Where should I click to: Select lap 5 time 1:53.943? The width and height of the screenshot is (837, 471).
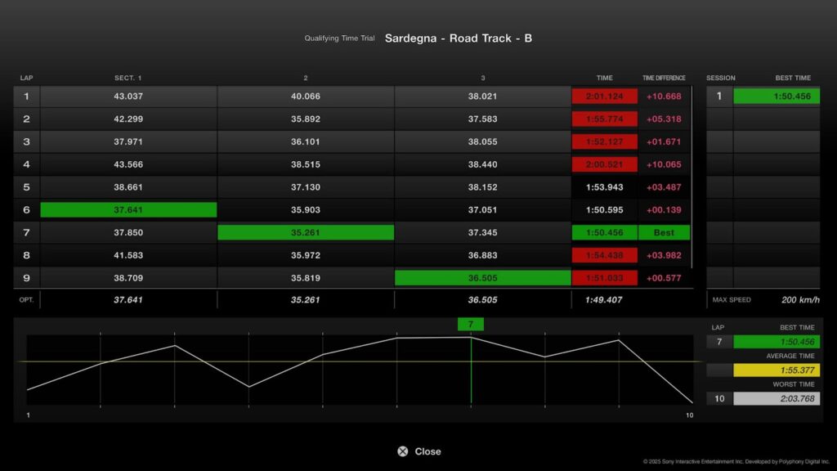coord(604,187)
